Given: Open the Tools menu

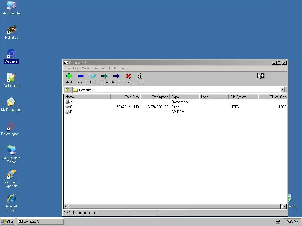Looking at the screenshot, I should pyautogui.click(x=112, y=68).
